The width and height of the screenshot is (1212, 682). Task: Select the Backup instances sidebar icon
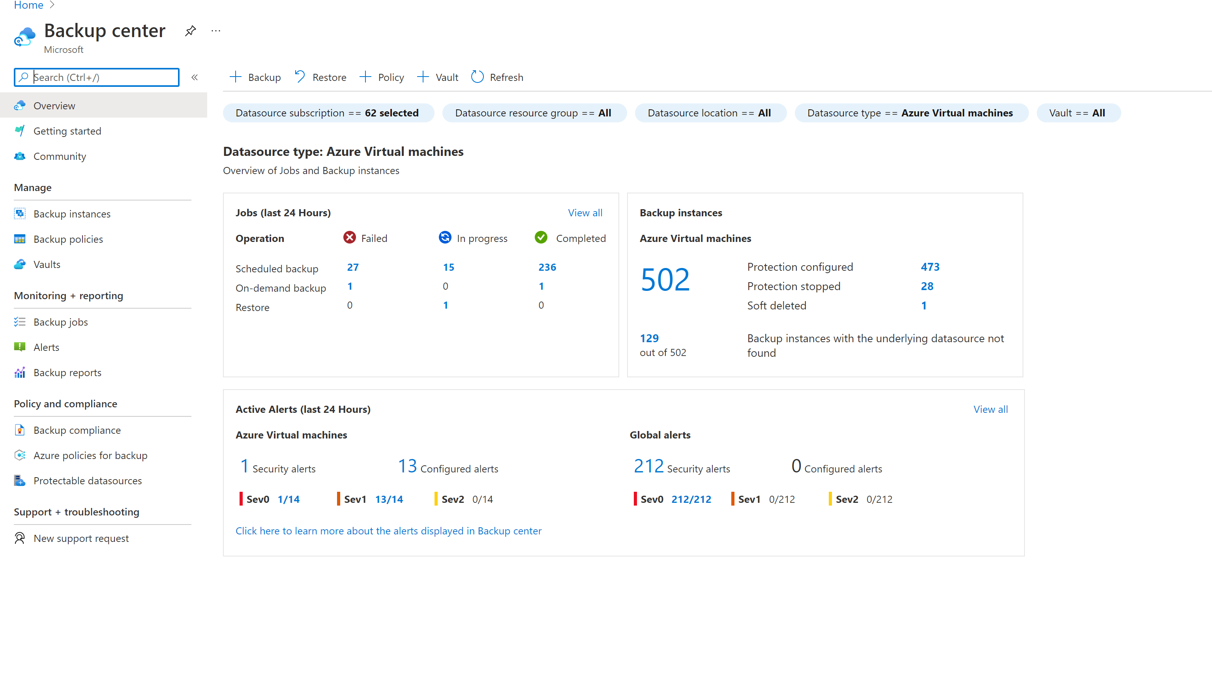click(20, 213)
